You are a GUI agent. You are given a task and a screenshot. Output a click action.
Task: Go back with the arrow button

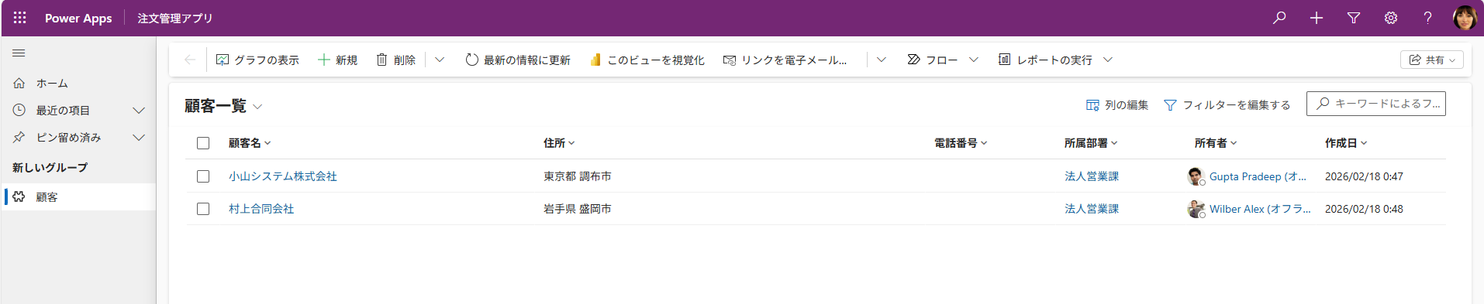tap(190, 60)
